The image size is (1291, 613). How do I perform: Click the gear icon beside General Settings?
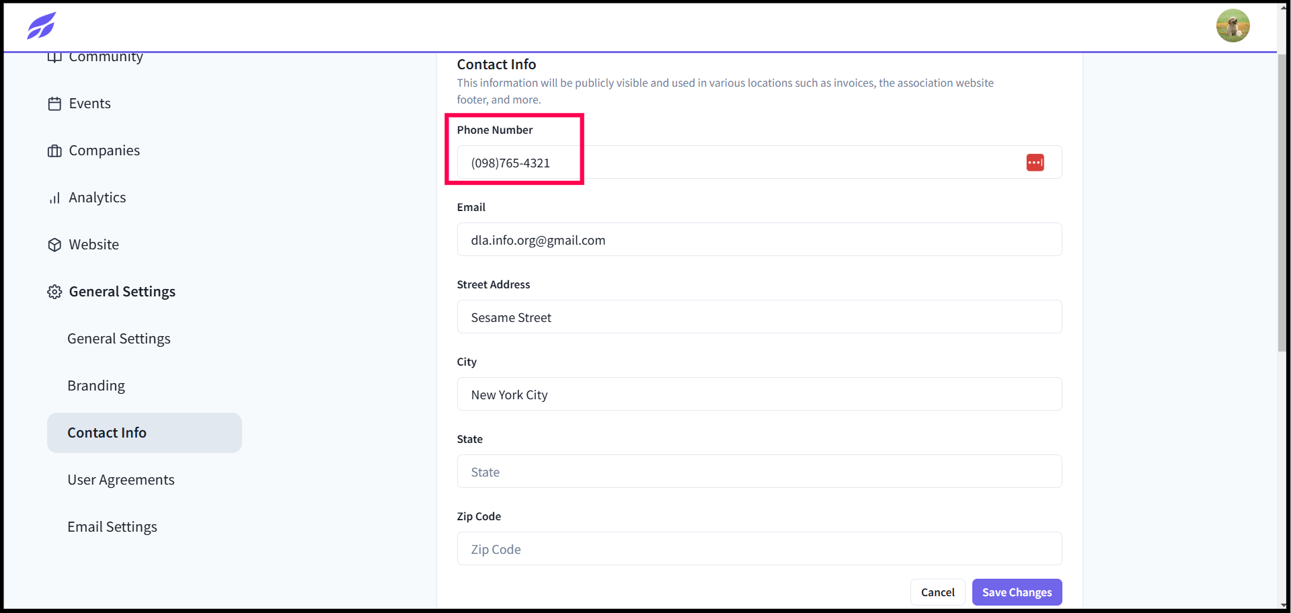tap(54, 292)
